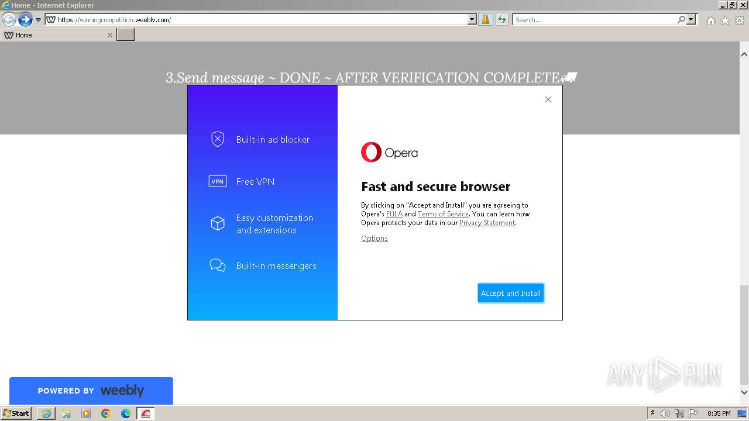Click the built-in messengers chat icon
Screen dimensions: 749x421
coord(218,265)
